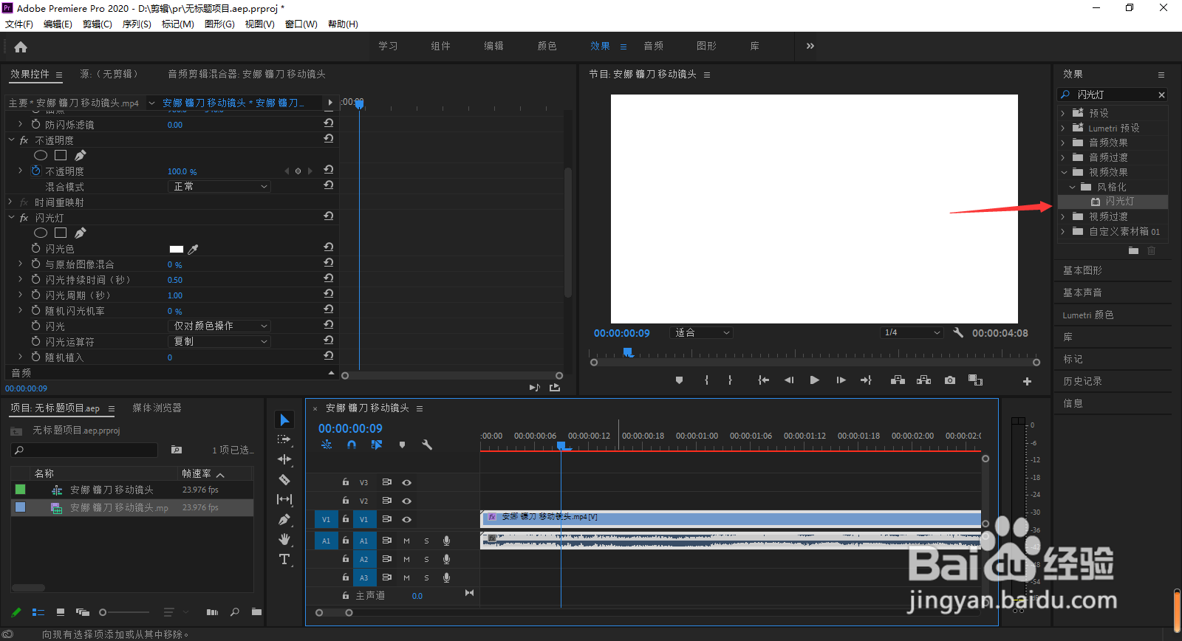
Task: Open playback resolution dropdown 1/4
Action: (912, 332)
